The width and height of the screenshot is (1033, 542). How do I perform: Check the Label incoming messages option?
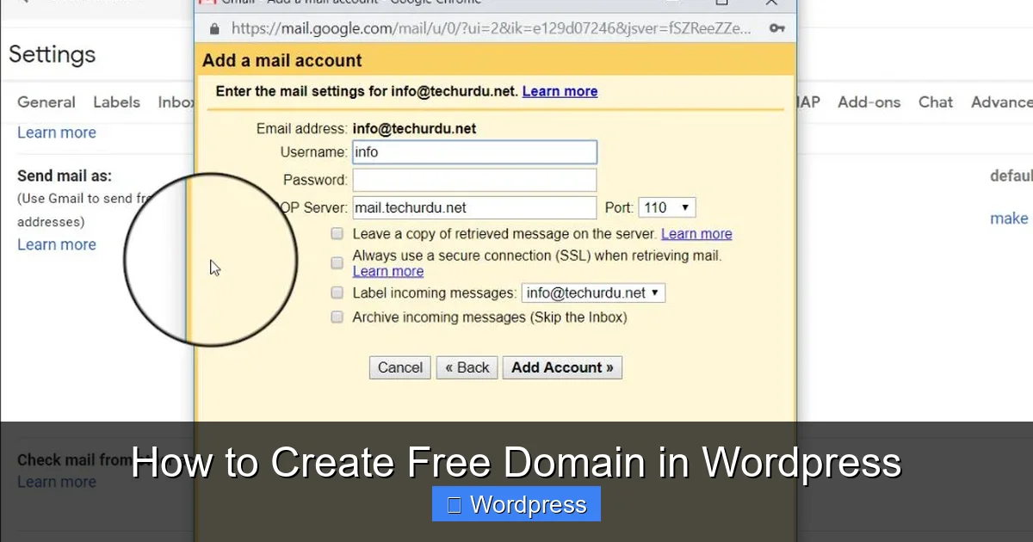337,293
